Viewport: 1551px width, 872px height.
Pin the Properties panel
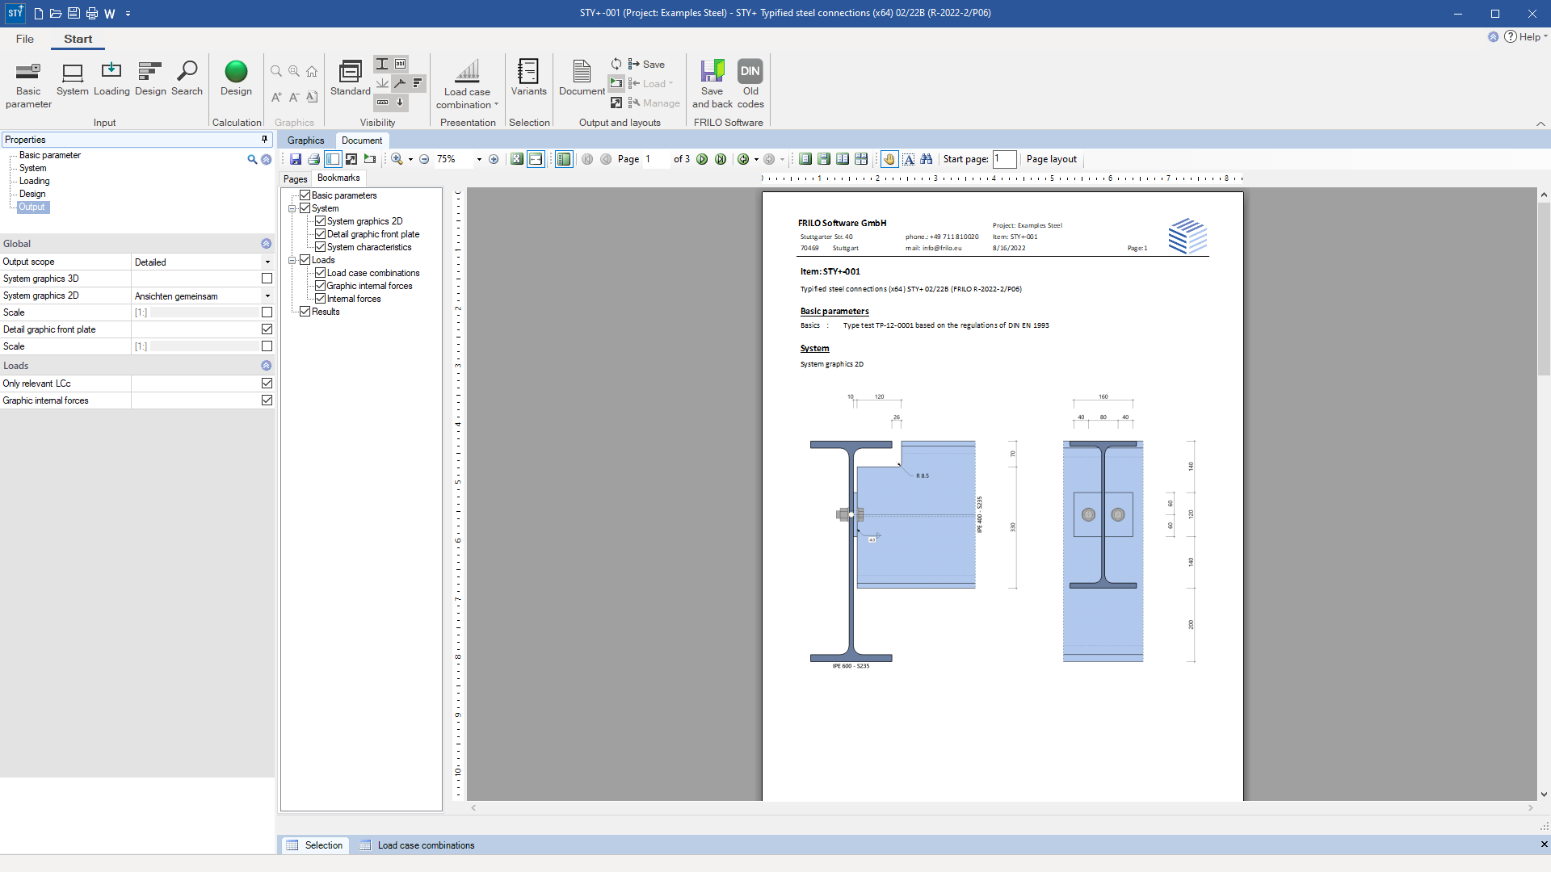point(264,140)
